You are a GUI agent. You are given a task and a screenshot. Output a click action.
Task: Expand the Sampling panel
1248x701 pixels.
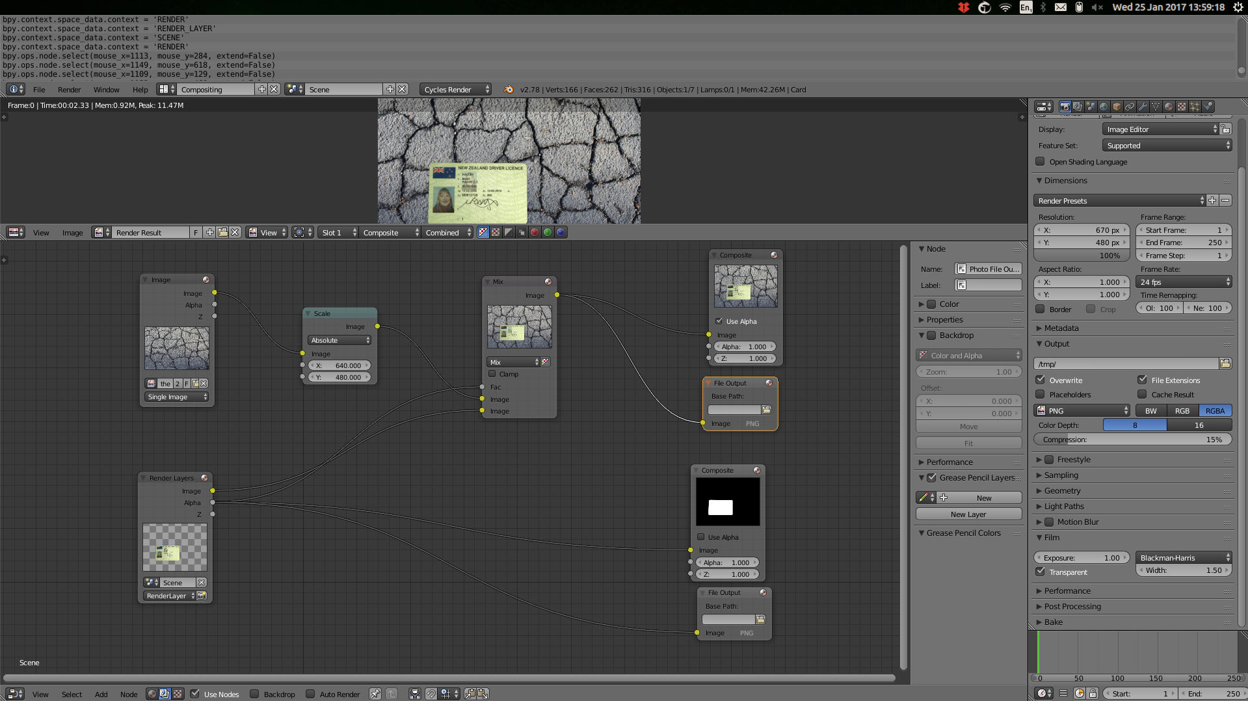pos(1061,475)
